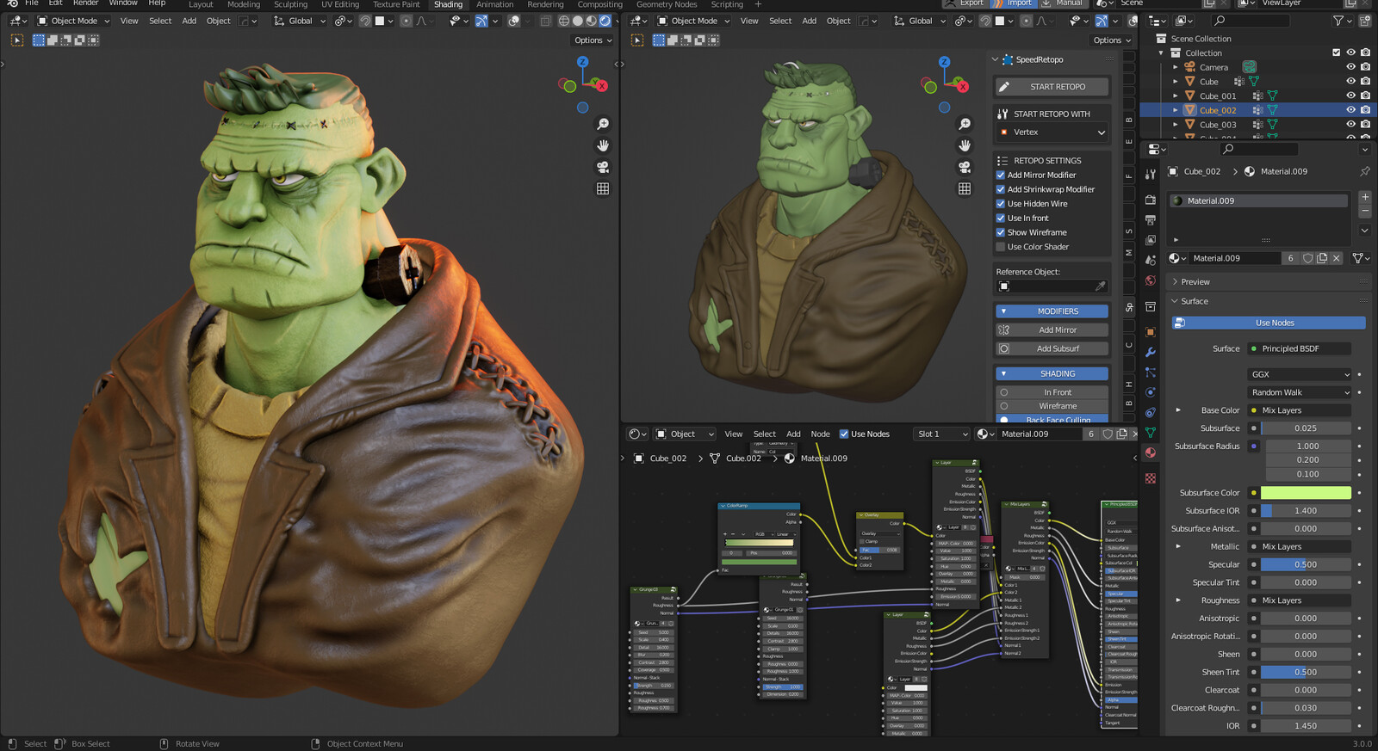The width and height of the screenshot is (1378, 751).
Task: Toggle pin icon in properties header
Action: point(1365,171)
